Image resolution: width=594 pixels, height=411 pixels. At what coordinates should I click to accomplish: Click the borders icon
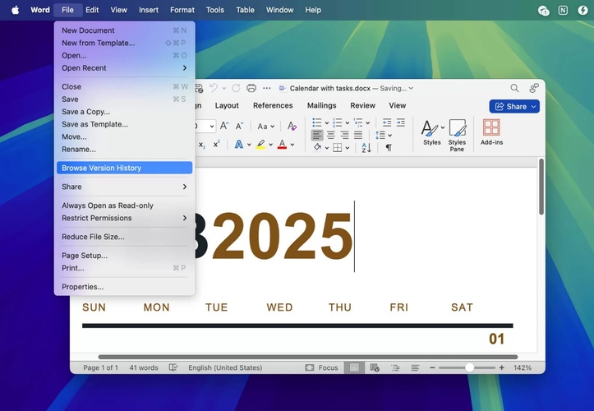coord(337,147)
